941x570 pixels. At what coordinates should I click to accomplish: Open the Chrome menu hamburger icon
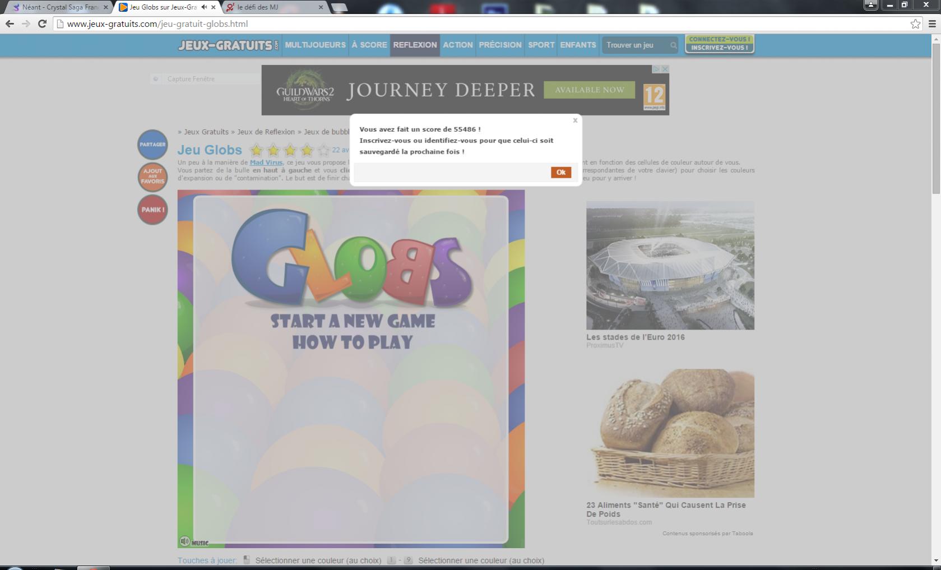[x=932, y=24]
